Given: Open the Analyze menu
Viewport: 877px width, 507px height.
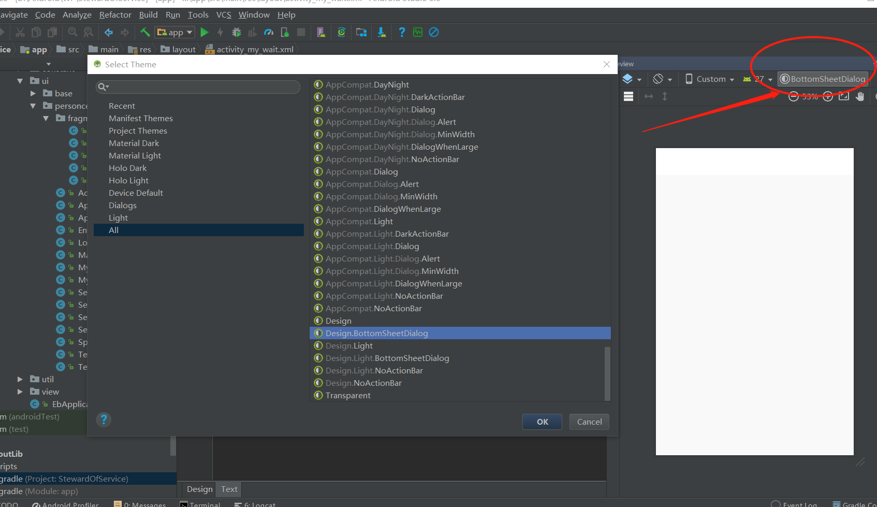Looking at the screenshot, I should click(x=77, y=15).
